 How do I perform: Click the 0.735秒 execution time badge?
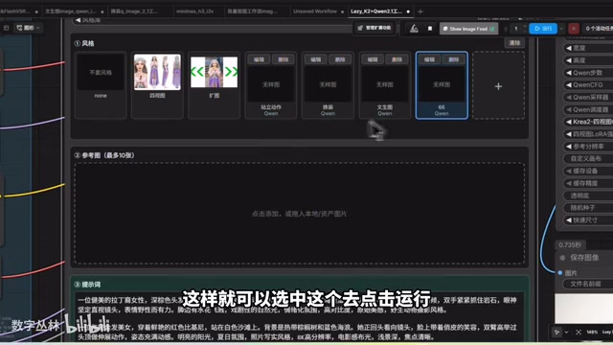[x=570, y=245]
